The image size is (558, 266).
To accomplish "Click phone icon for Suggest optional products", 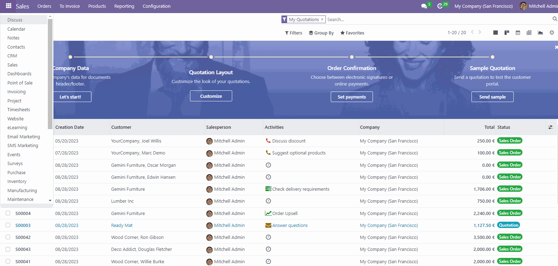I will 268,153.
